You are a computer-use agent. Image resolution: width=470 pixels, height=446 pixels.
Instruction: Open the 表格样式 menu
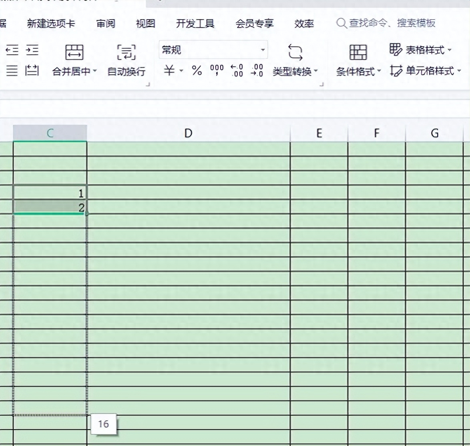pos(420,50)
